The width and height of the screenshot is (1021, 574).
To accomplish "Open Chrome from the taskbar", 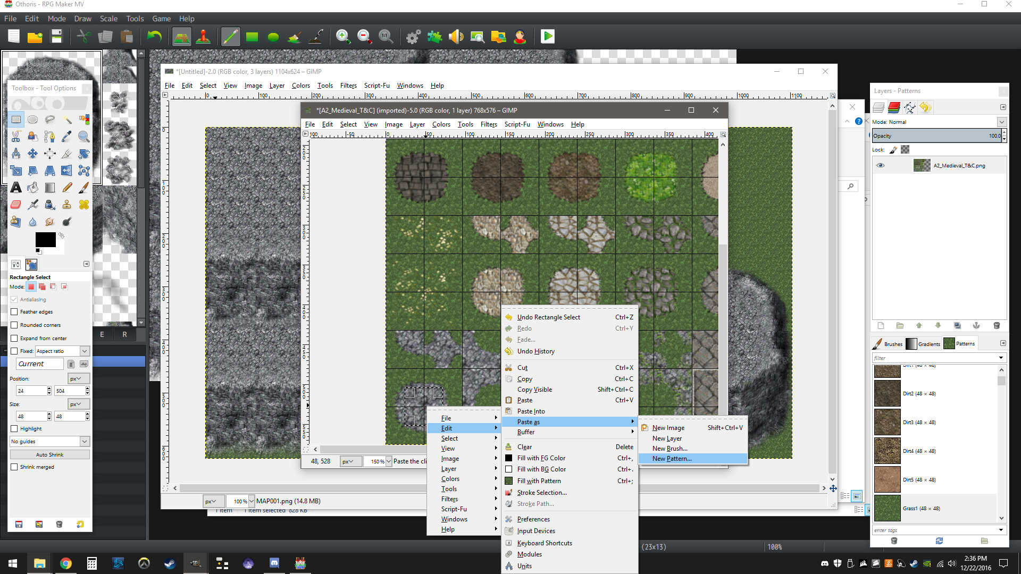I will pos(66,563).
